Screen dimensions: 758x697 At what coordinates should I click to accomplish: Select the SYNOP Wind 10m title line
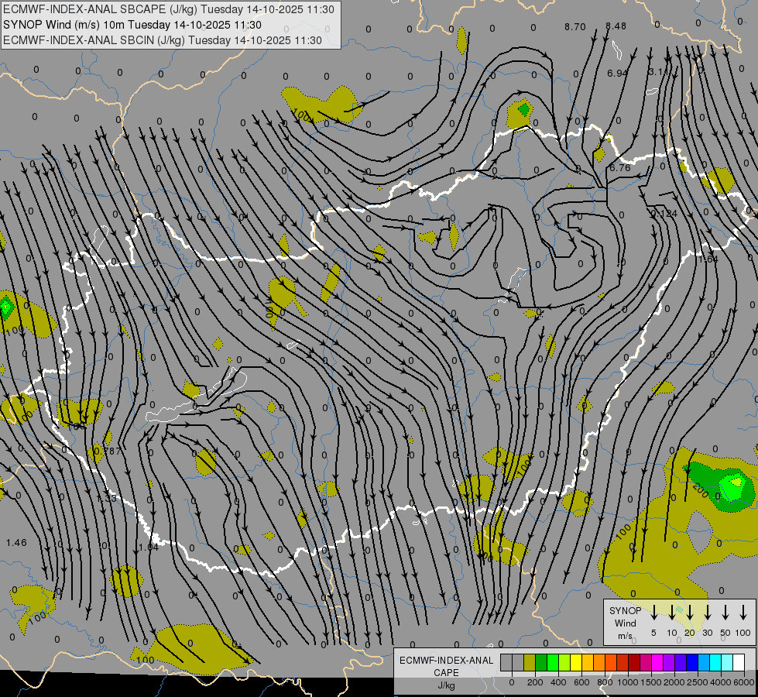(138, 25)
